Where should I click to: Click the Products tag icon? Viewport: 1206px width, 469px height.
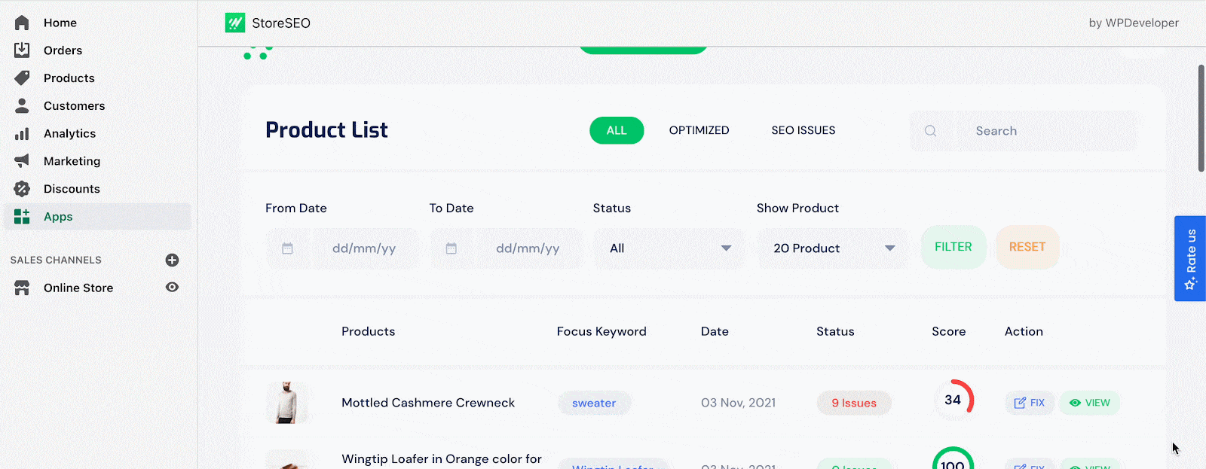tap(22, 78)
